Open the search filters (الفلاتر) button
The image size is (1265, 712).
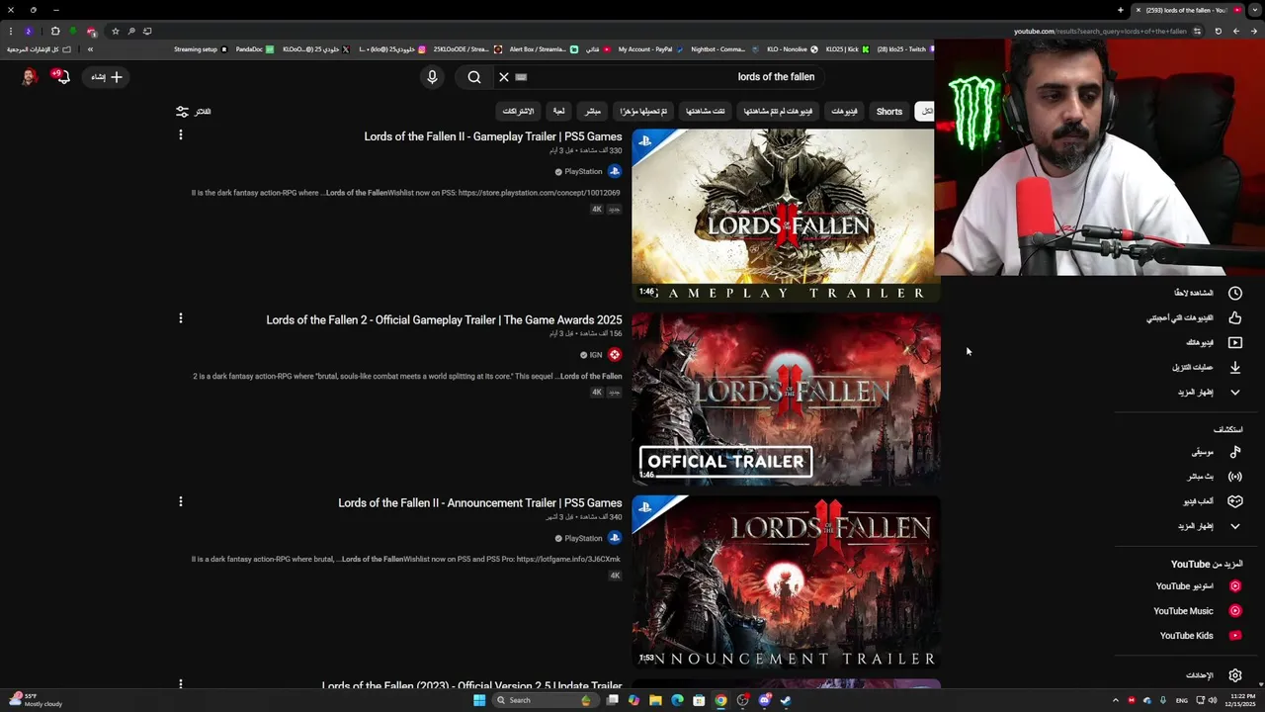[x=194, y=112]
